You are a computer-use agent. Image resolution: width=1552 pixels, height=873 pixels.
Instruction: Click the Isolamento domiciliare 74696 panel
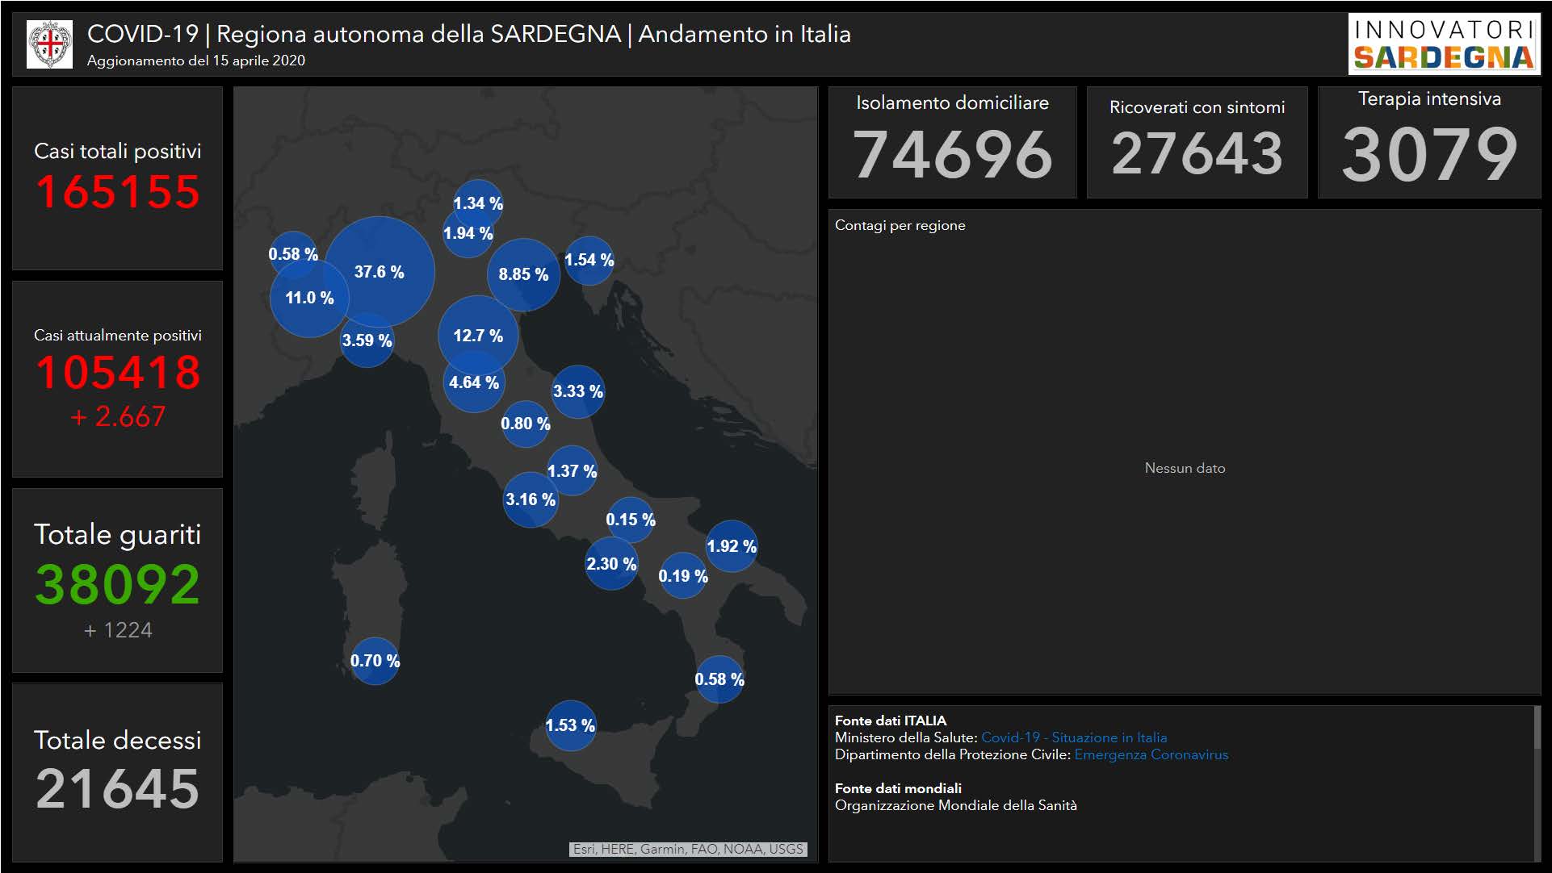[x=952, y=142]
